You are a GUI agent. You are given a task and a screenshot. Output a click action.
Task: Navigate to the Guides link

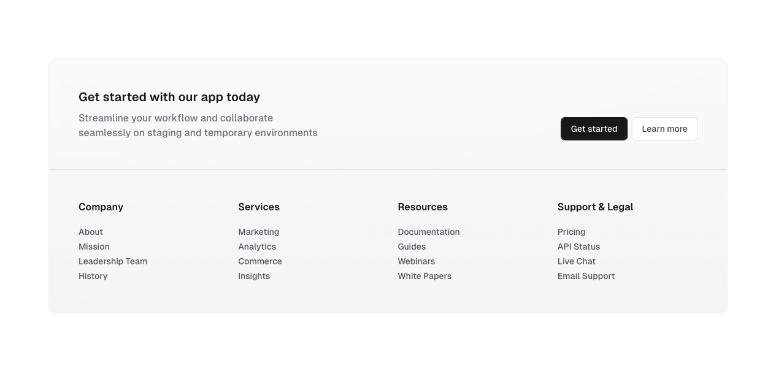click(x=412, y=247)
